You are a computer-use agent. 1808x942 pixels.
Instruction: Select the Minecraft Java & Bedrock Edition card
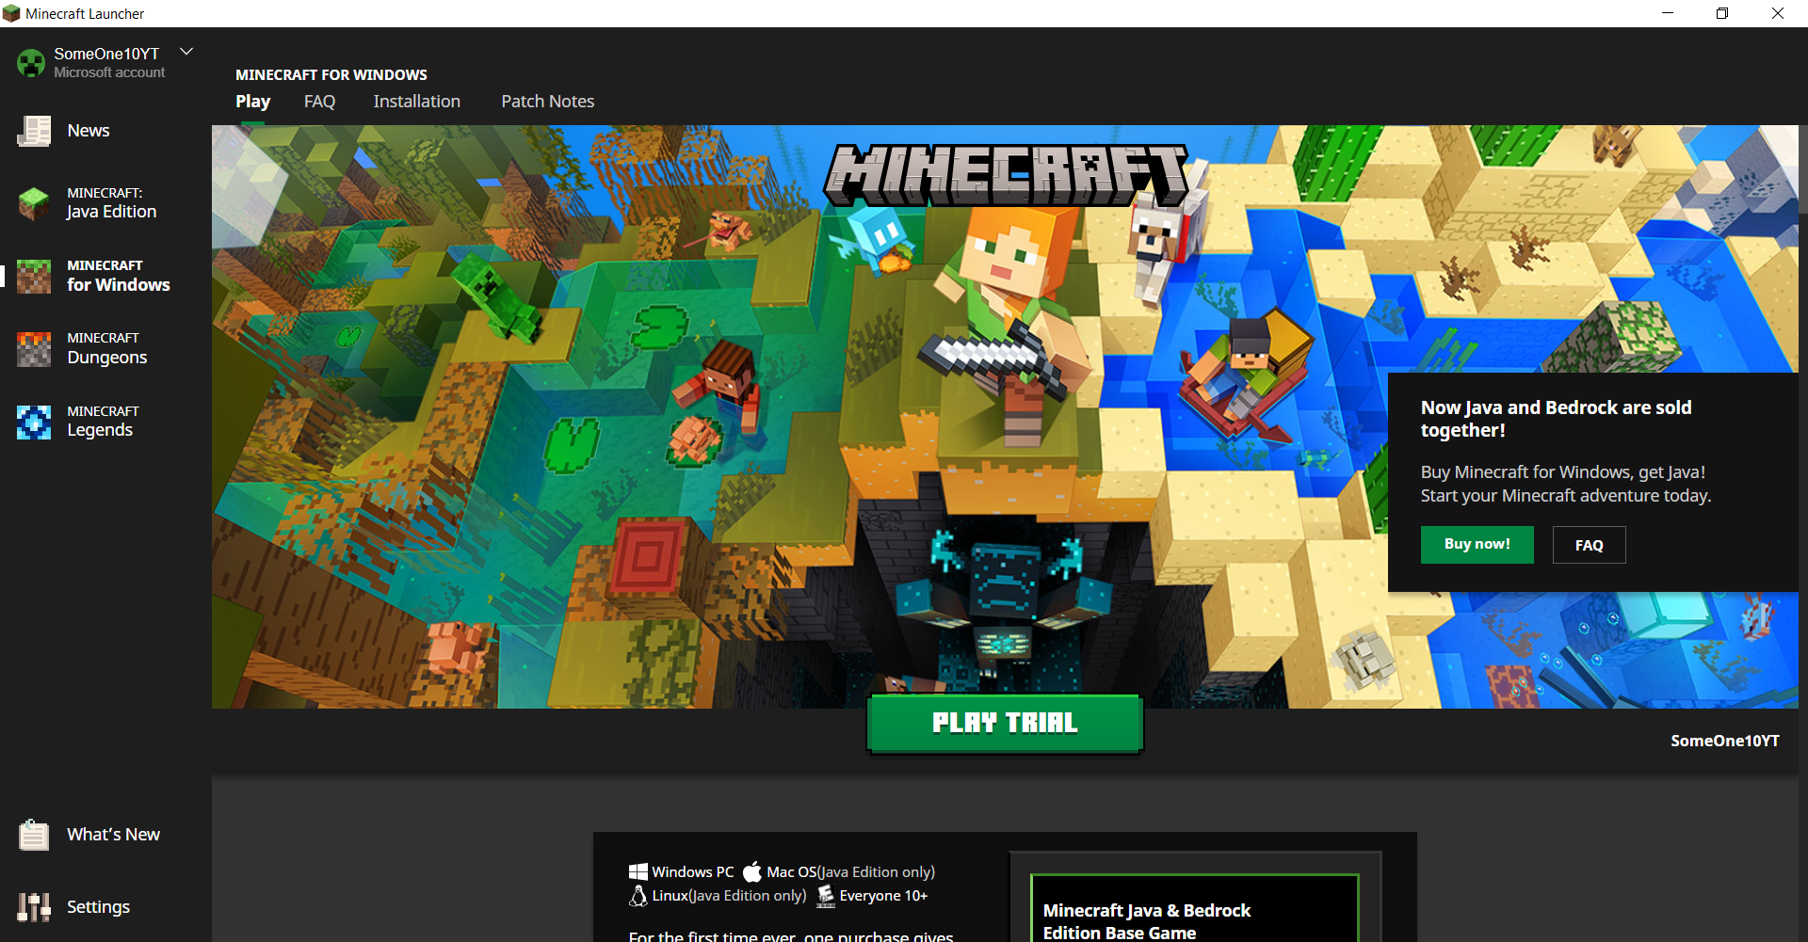[1195, 908]
